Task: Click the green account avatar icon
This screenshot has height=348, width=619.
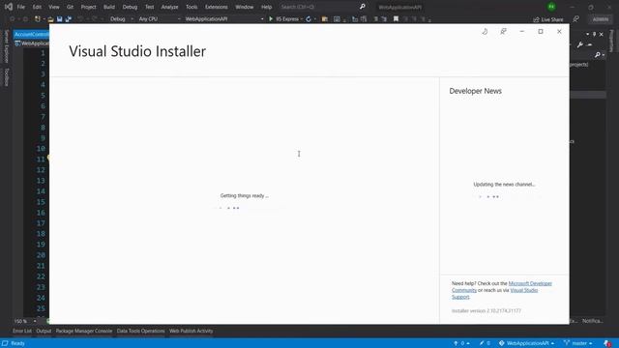Action: click(x=551, y=7)
